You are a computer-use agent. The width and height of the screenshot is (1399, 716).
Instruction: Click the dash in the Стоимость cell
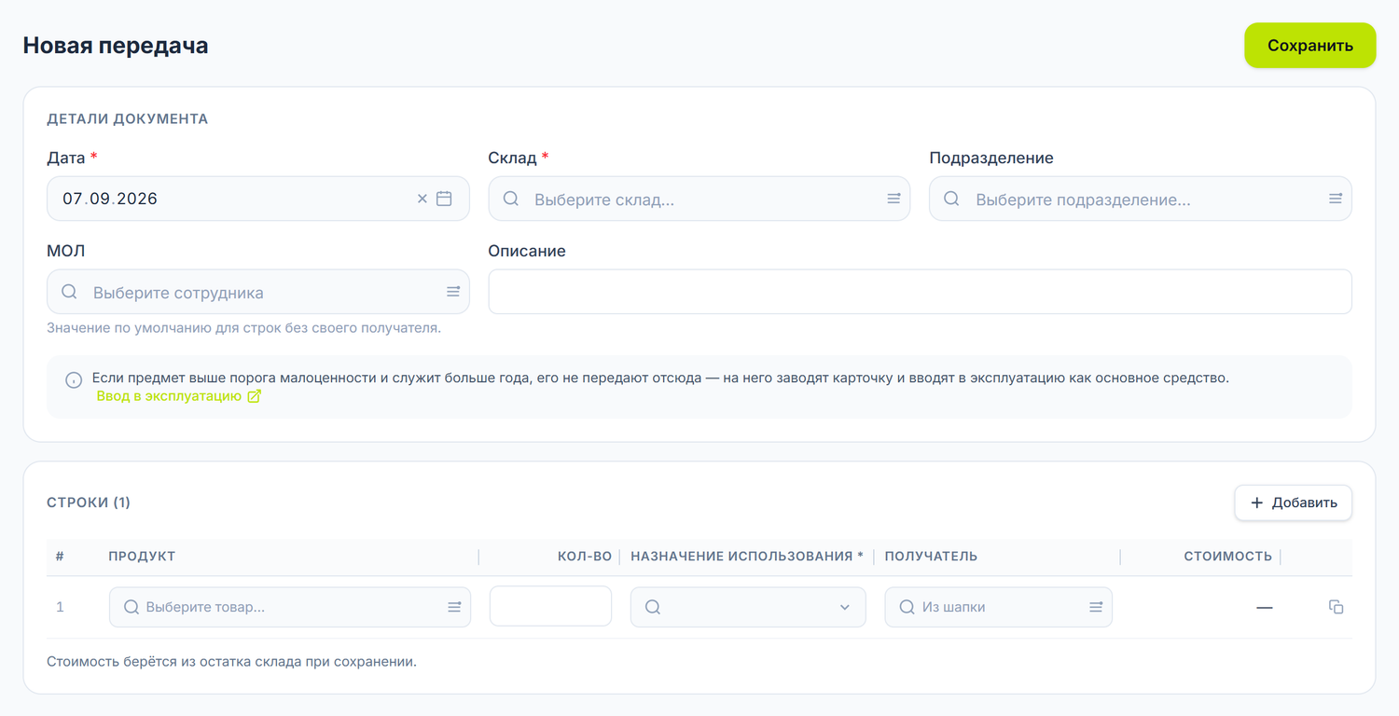(1264, 608)
